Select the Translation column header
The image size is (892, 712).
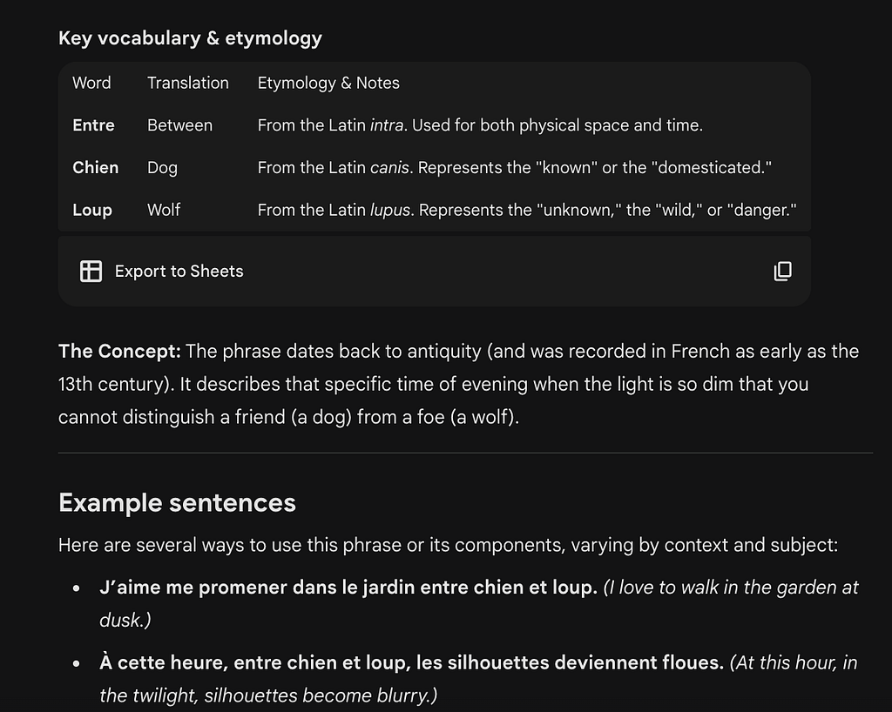click(x=188, y=83)
